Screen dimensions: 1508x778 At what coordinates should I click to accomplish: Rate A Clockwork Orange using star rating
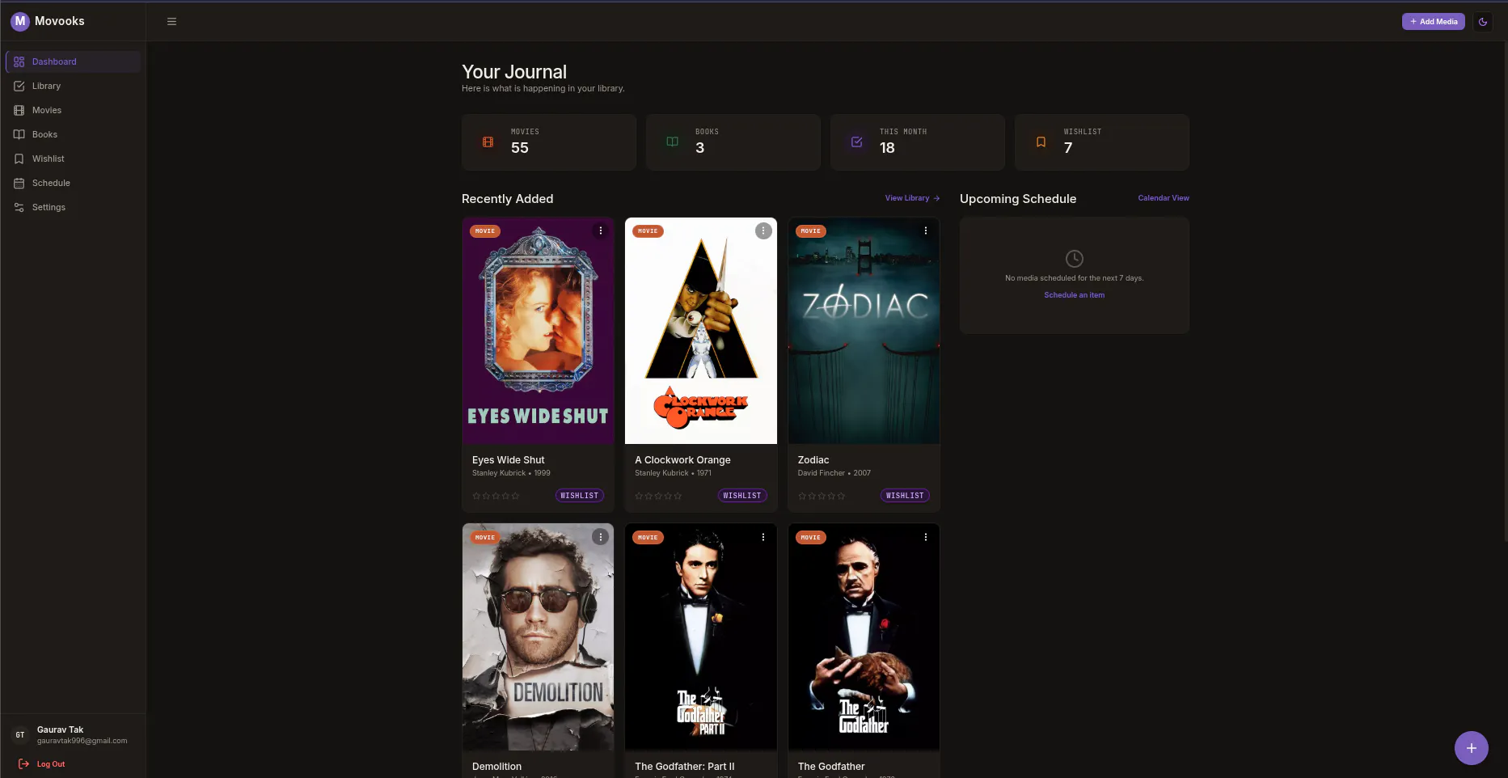tap(658, 496)
